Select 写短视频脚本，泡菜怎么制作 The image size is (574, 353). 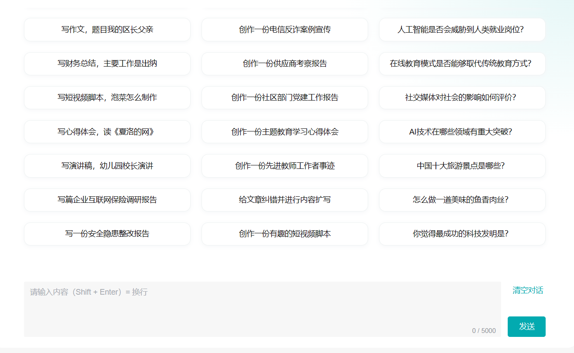point(107,97)
